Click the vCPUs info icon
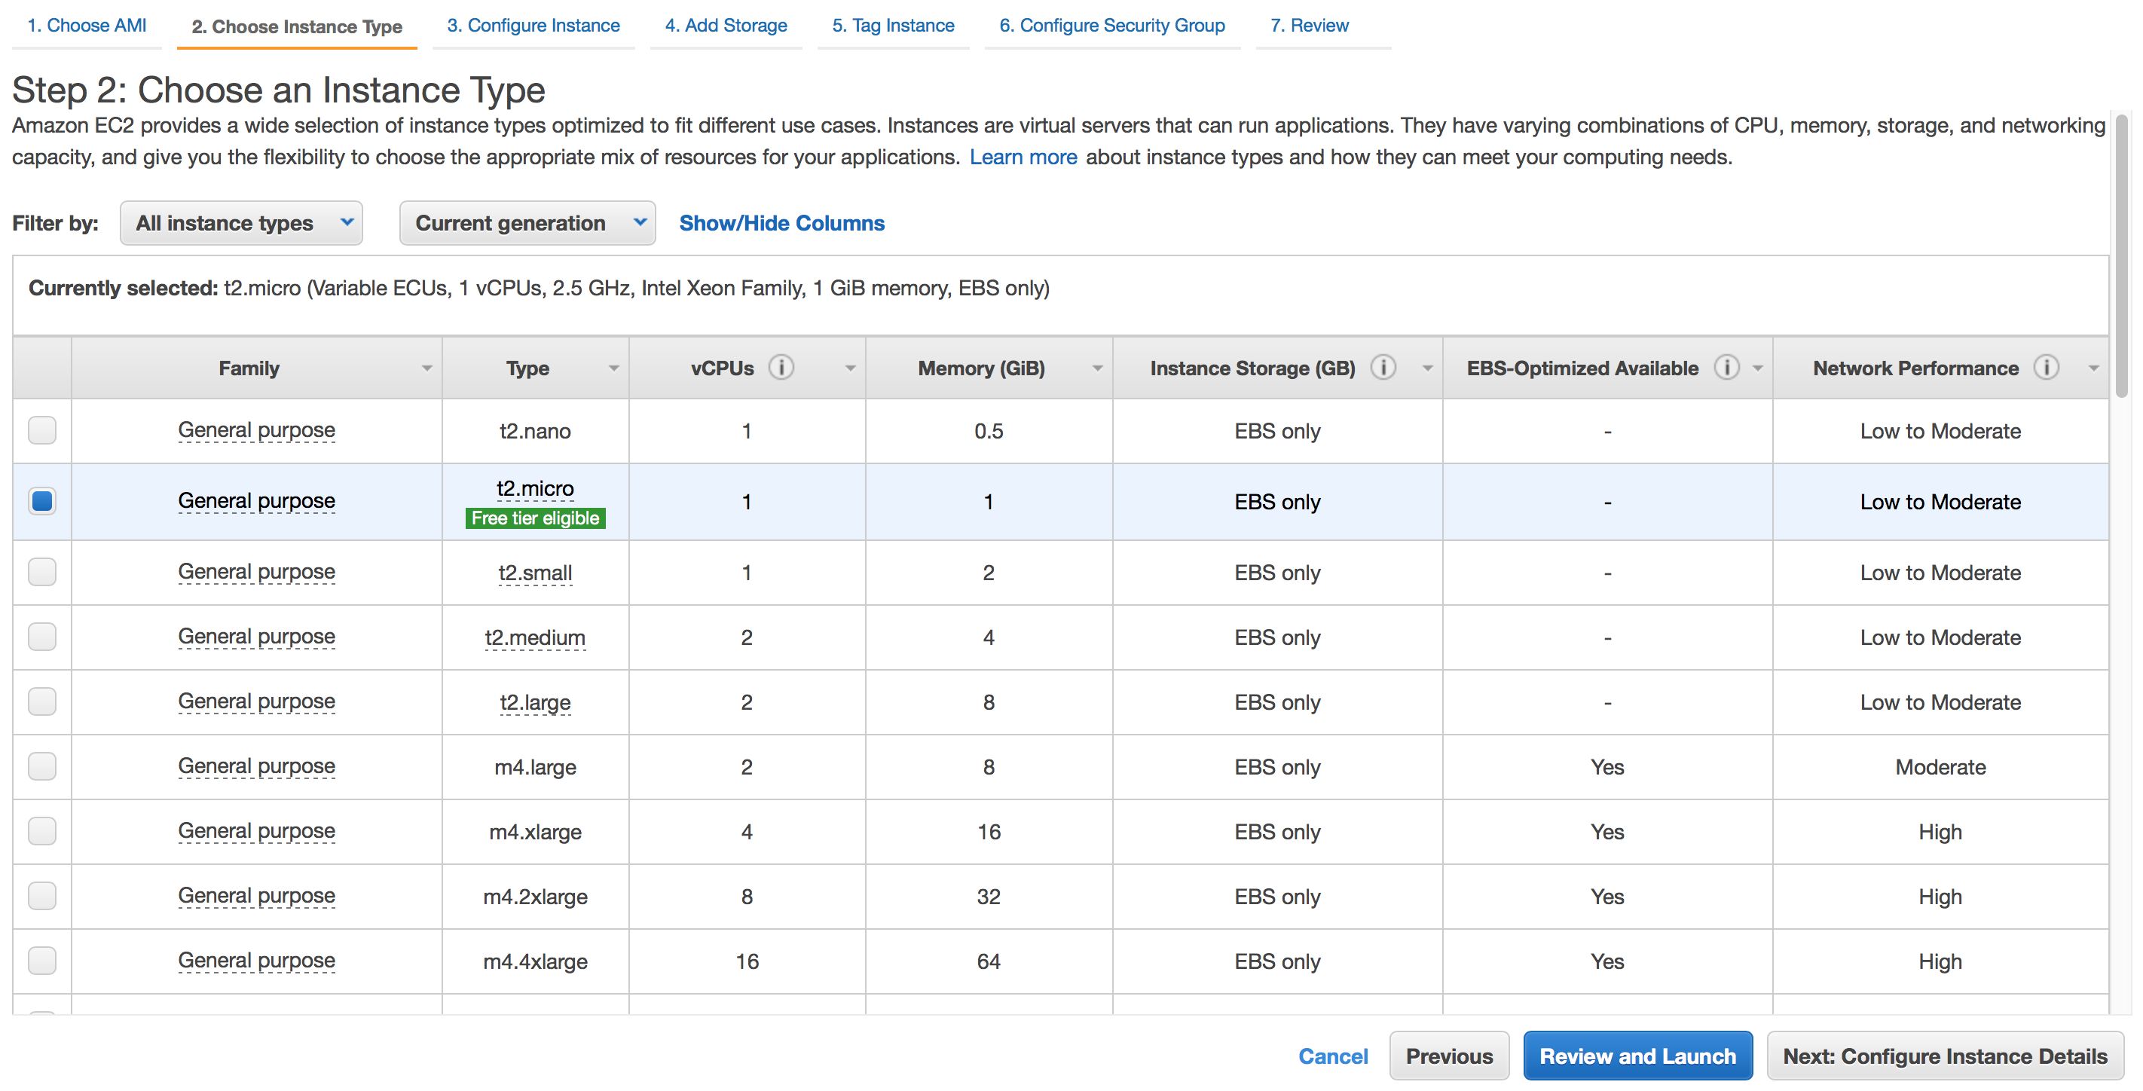Screen dimensions: 2143x1091 [x=781, y=367]
